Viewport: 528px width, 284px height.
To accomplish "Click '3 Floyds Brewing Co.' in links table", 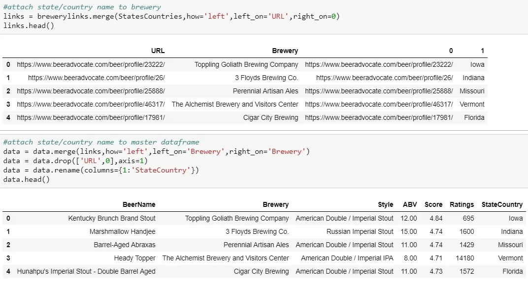I will pos(266,78).
